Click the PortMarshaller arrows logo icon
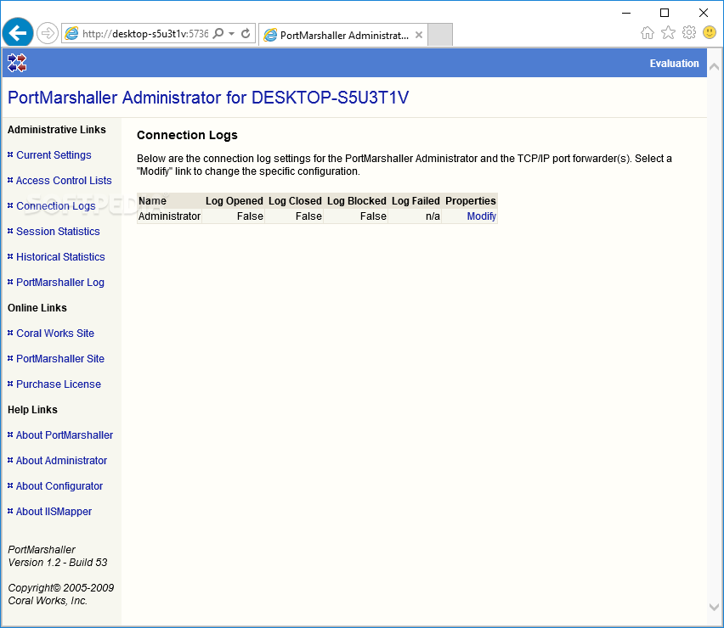The width and height of the screenshot is (724, 628). 17,63
